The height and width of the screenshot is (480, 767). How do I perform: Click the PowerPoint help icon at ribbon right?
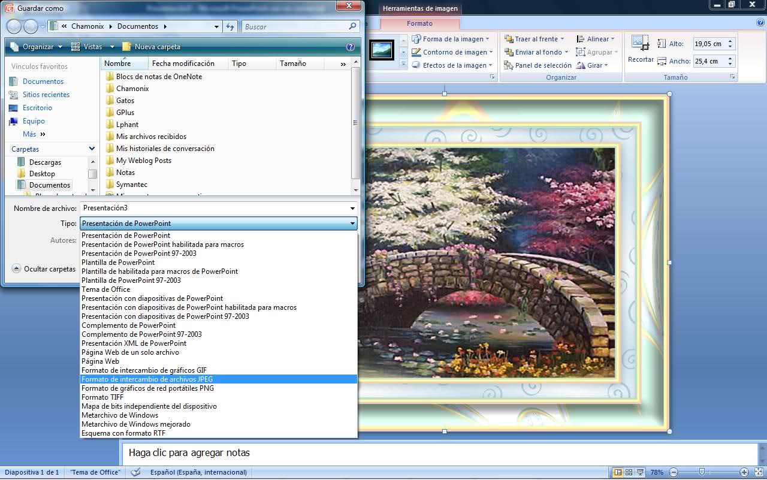[760, 23]
